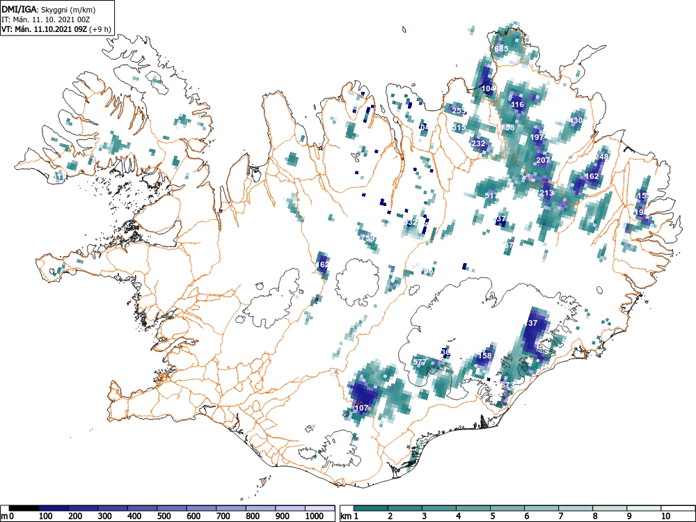
Task: Click the 248 visibility value on the map
Action: coord(601,157)
